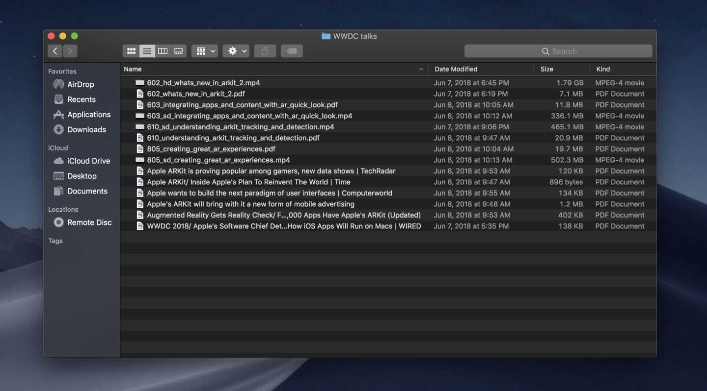Viewport: 707px width, 391px height.
Task: Click the 502.3 MB size cell
Action: coord(567,160)
